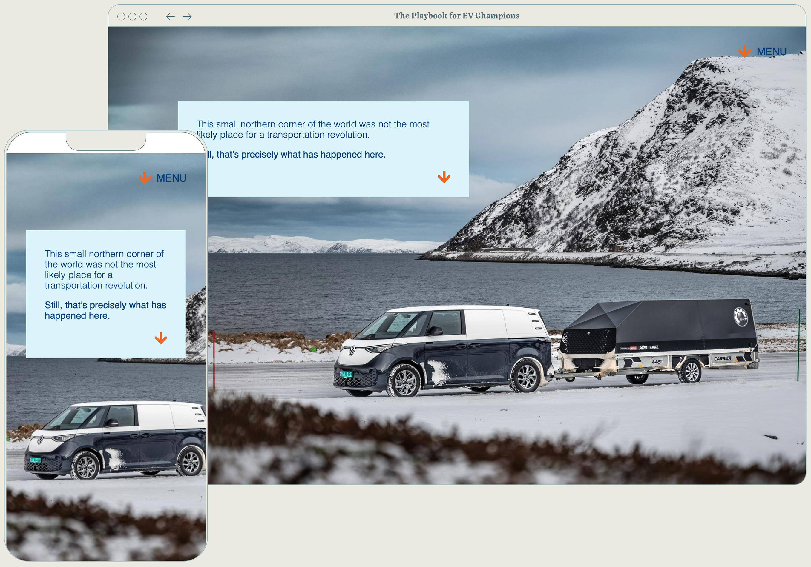Click the phone notch at top
811x567 pixels.
[x=106, y=141]
